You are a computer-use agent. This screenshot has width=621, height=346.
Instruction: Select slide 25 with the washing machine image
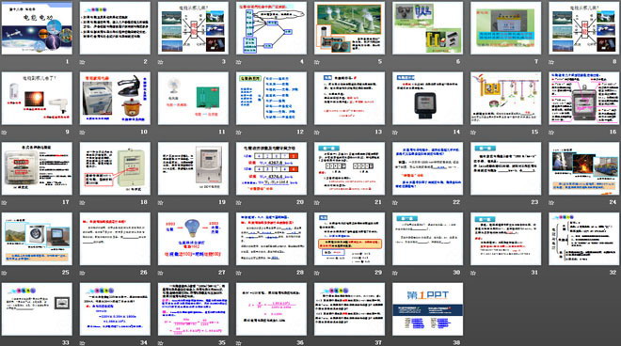coord(37,239)
